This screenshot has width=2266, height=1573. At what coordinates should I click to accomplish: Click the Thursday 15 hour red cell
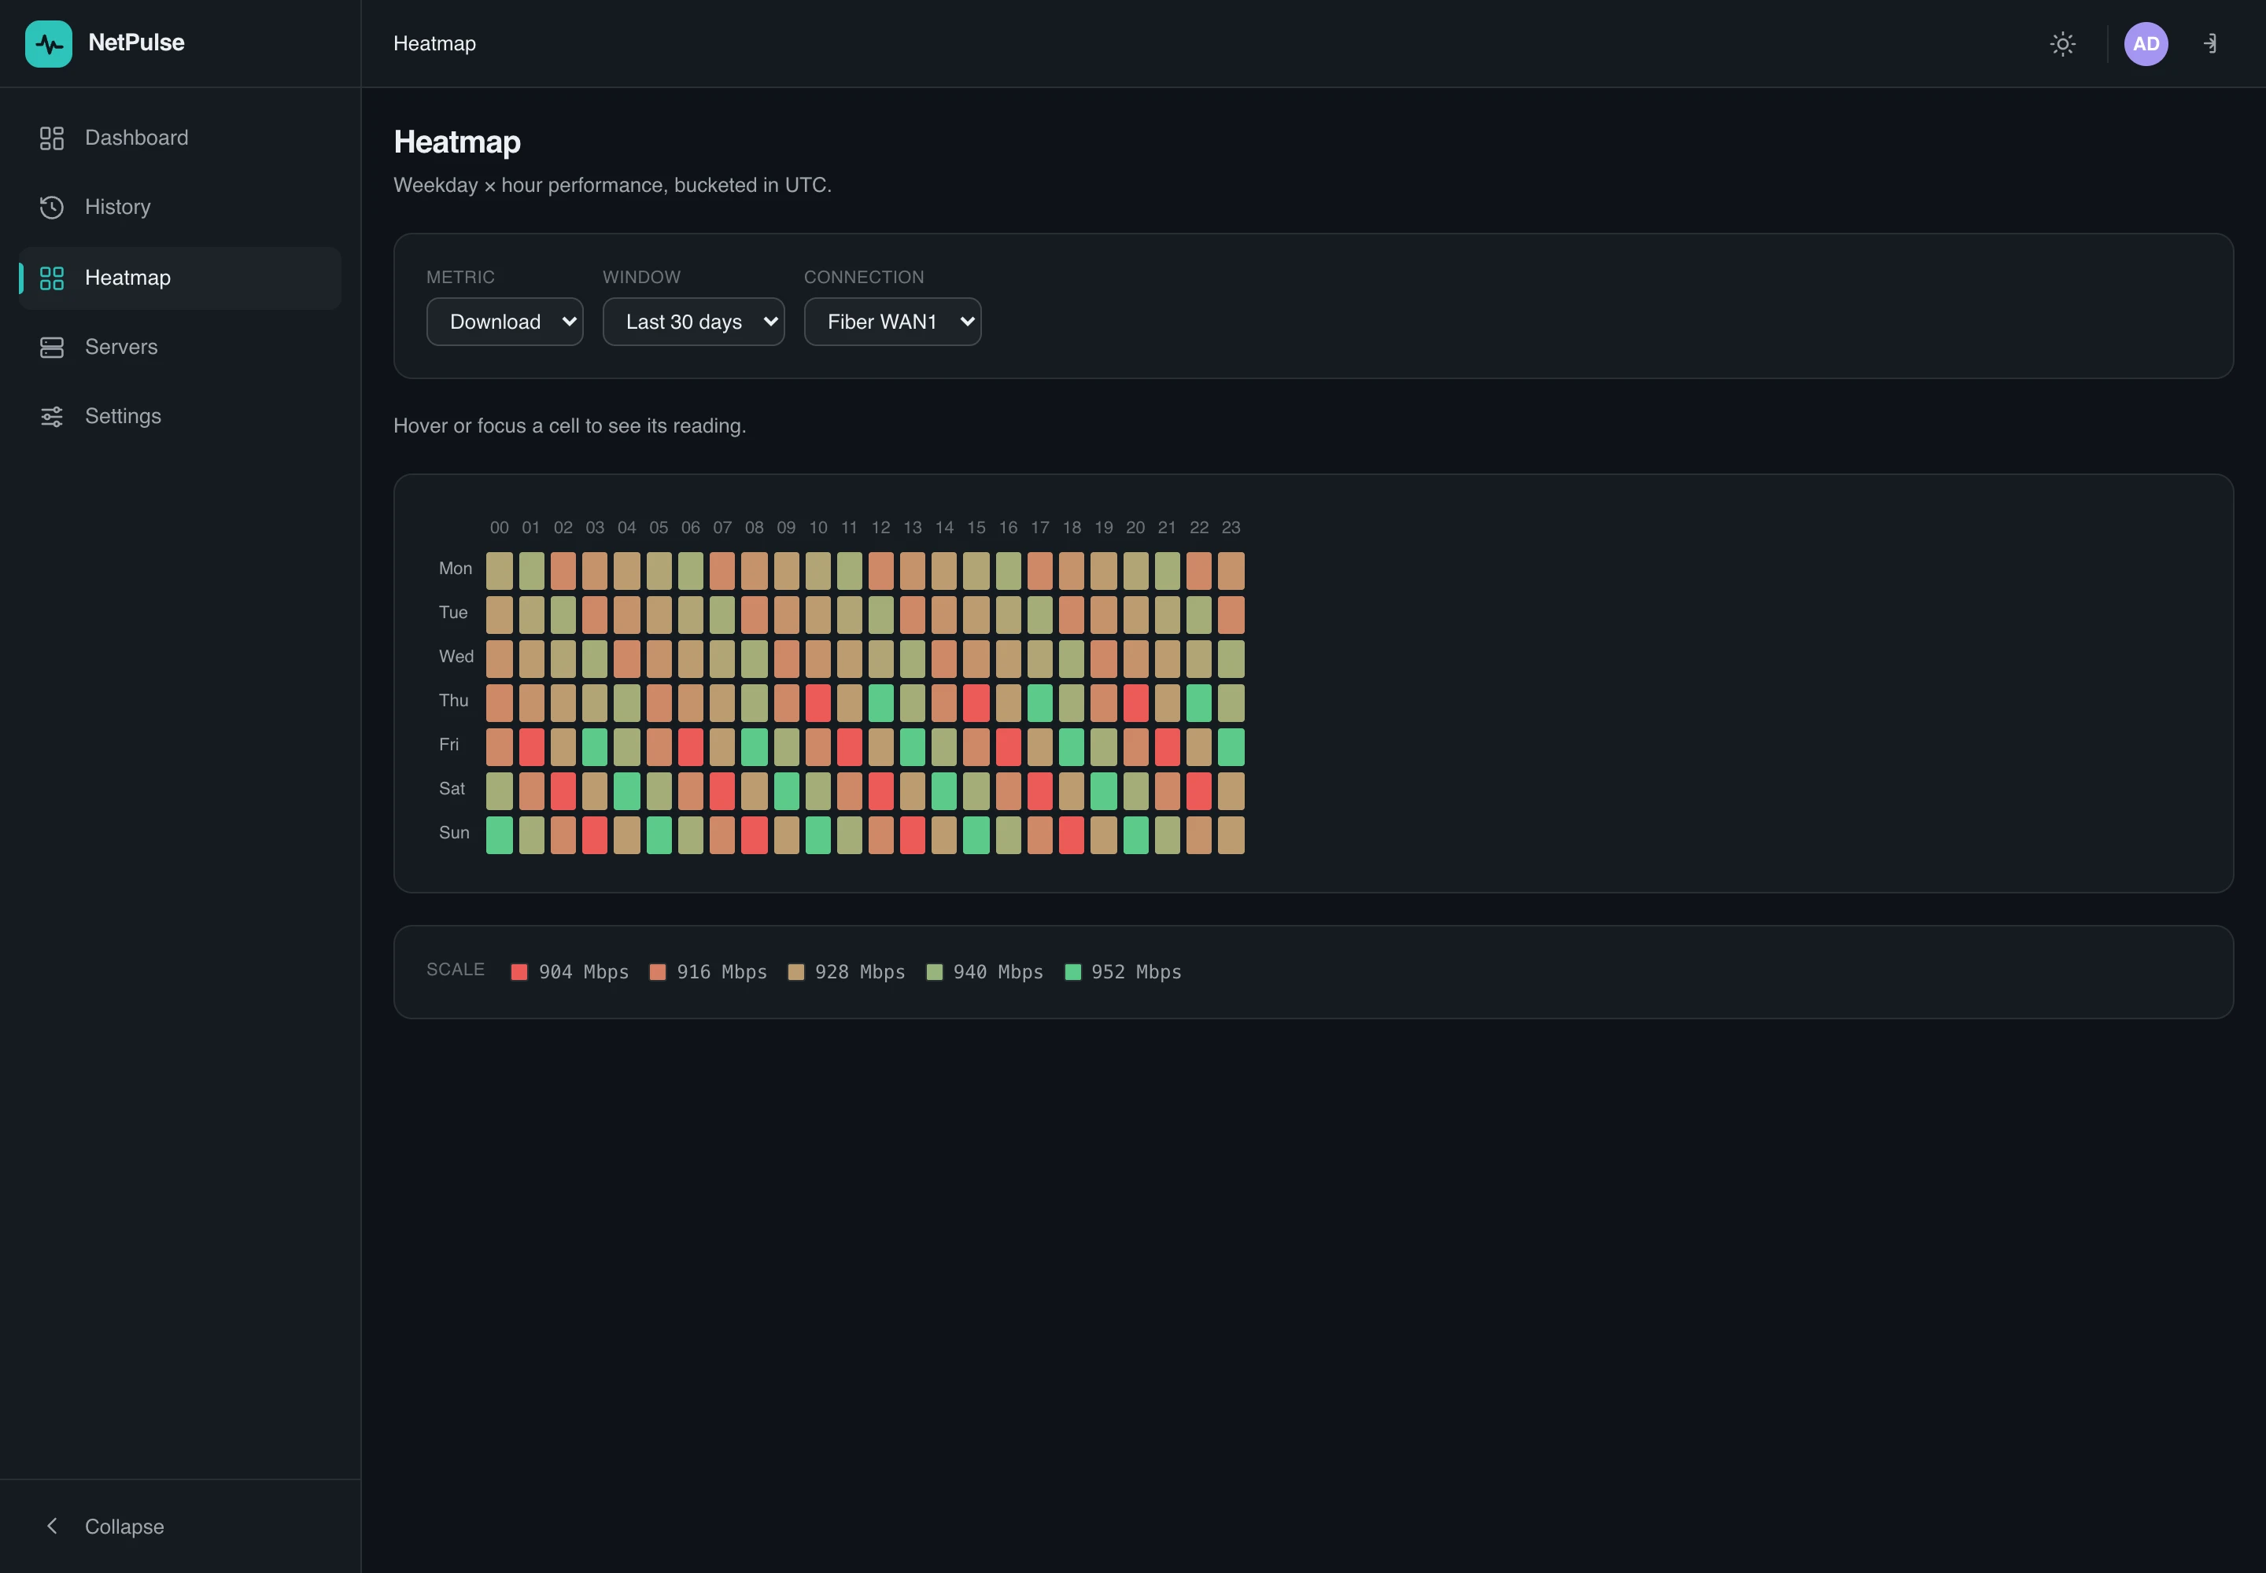[976, 702]
